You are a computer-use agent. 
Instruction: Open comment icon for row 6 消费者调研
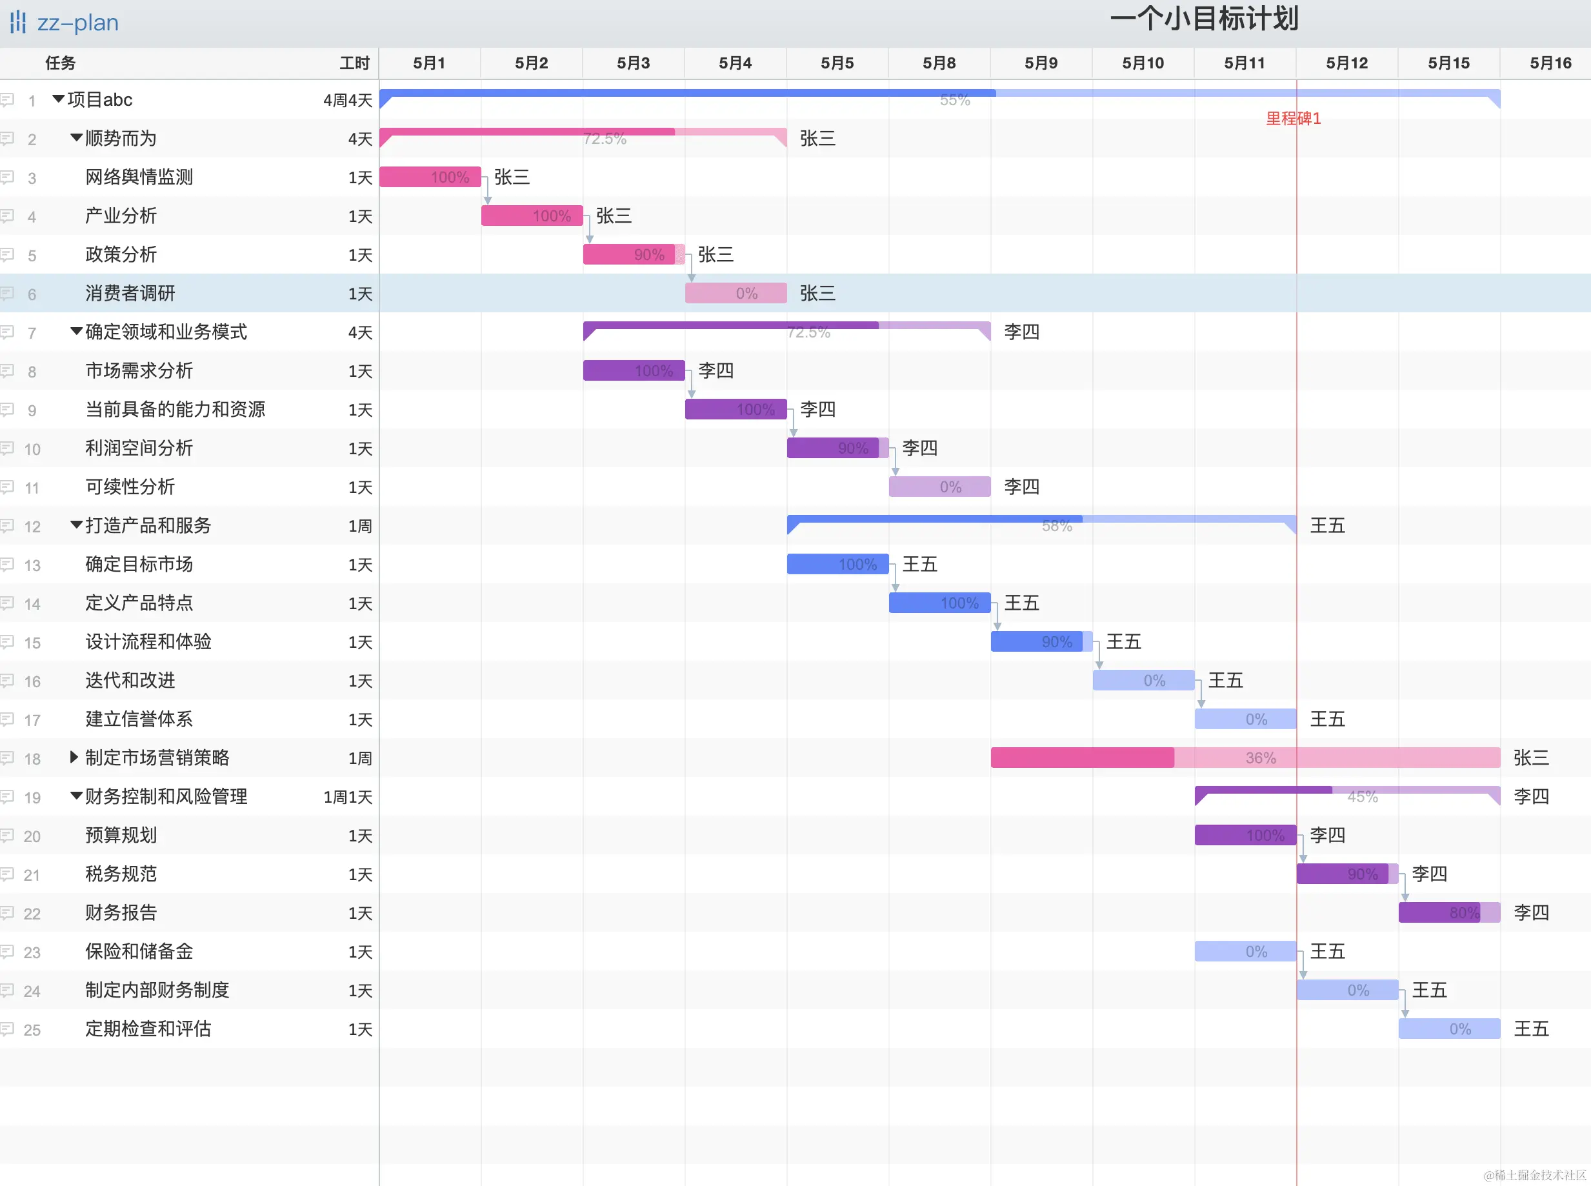click(x=7, y=294)
